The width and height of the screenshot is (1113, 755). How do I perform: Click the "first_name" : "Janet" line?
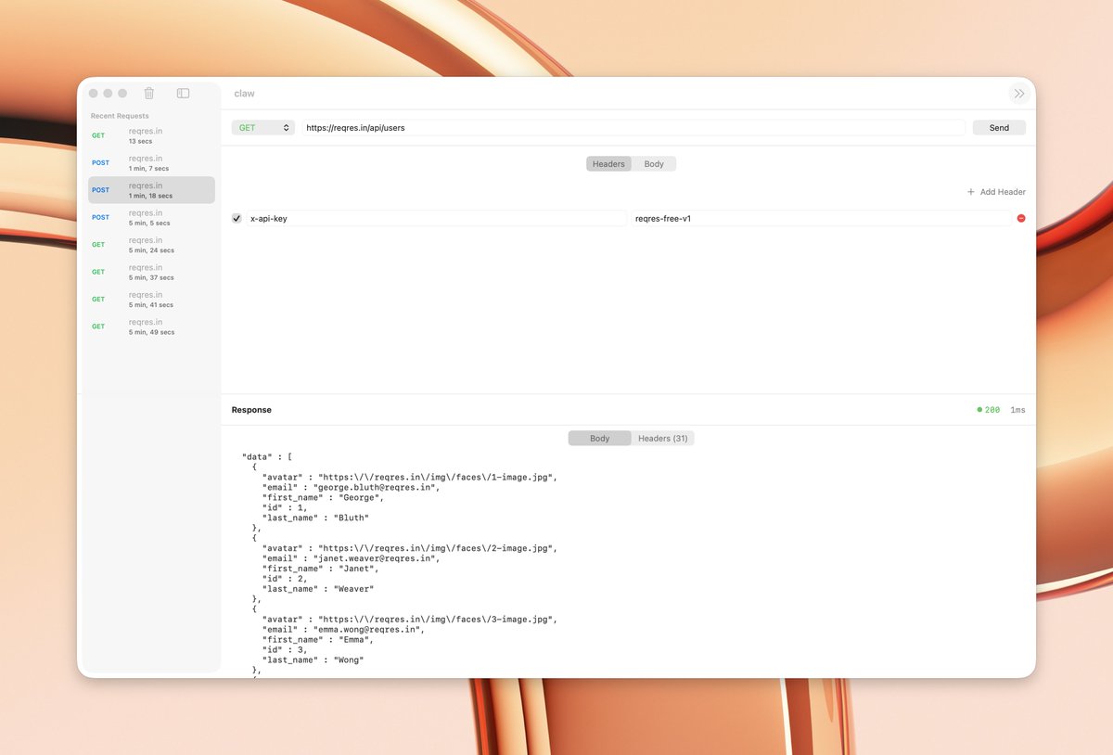tap(321, 569)
